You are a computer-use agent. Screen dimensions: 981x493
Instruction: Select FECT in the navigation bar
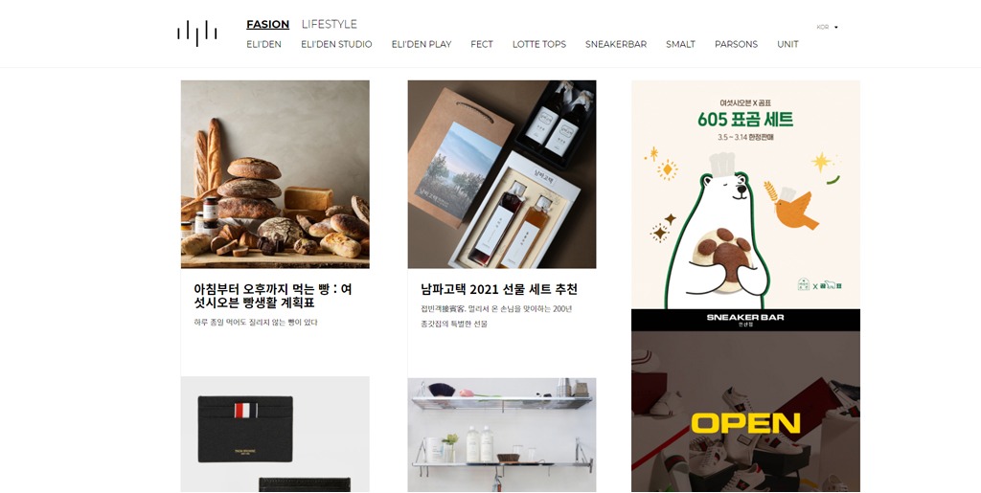(x=482, y=44)
